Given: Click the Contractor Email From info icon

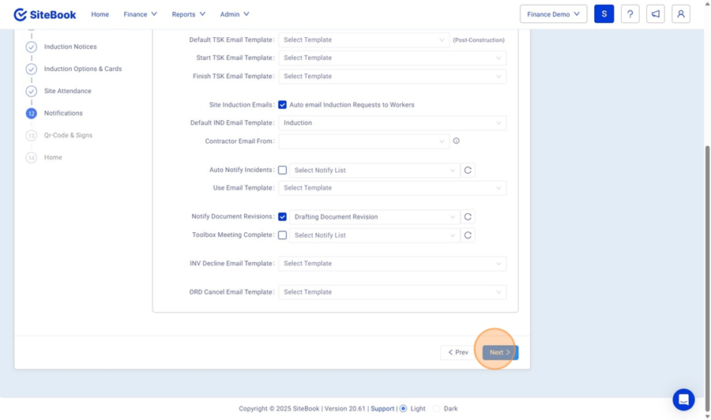Looking at the screenshot, I should tap(456, 141).
